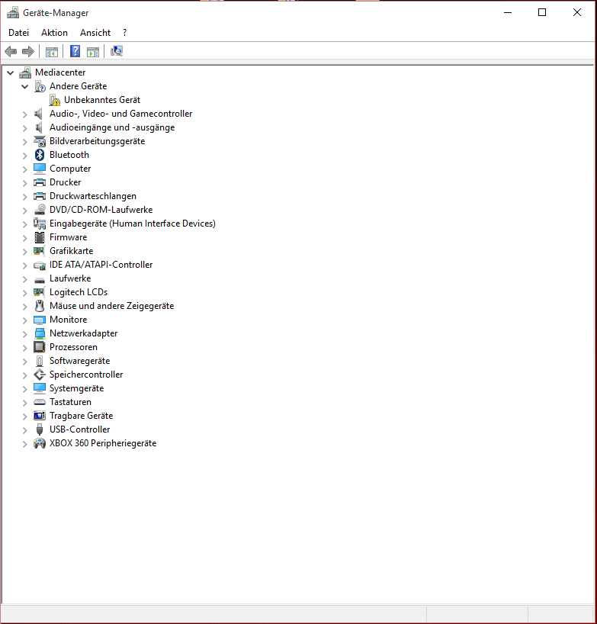
Task: Open the Aktion menu
Action: [x=54, y=33]
